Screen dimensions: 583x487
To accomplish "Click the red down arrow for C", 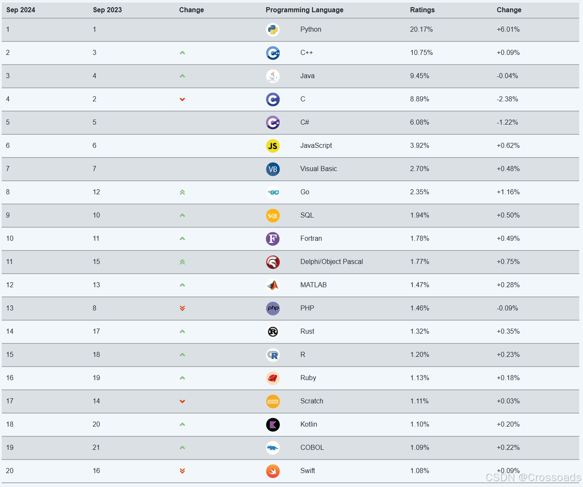I will coord(182,99).
